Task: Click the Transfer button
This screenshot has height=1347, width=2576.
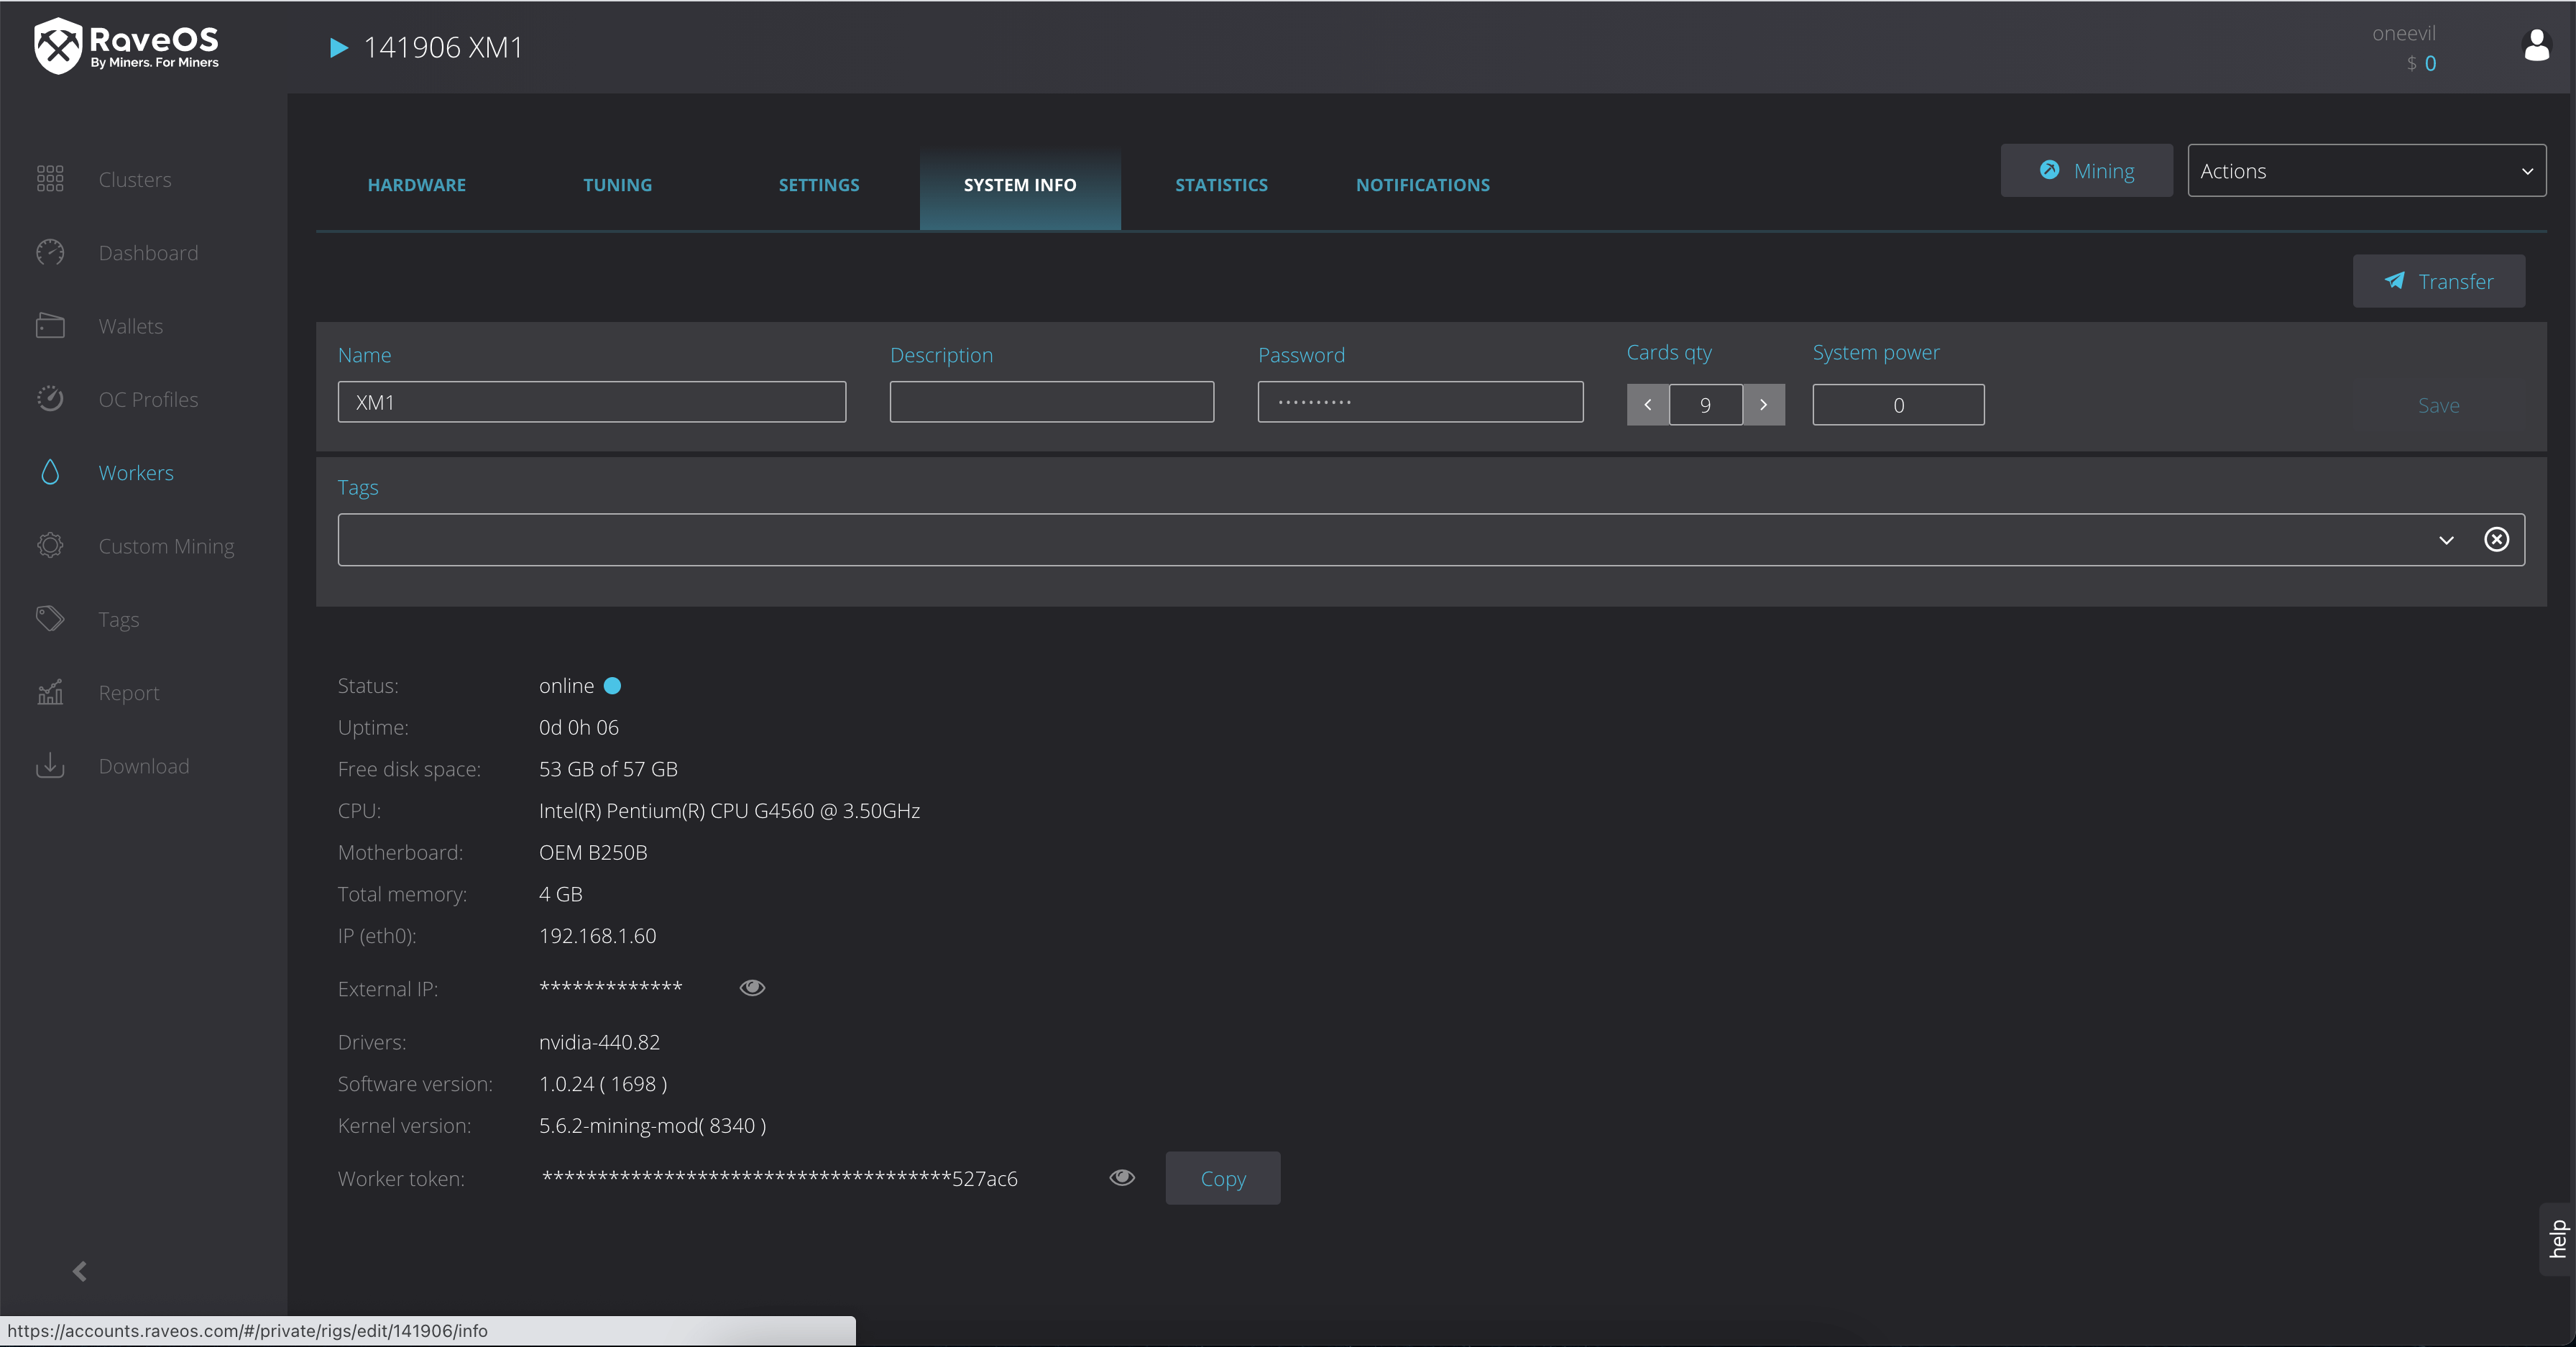Action: (2439, 281)
